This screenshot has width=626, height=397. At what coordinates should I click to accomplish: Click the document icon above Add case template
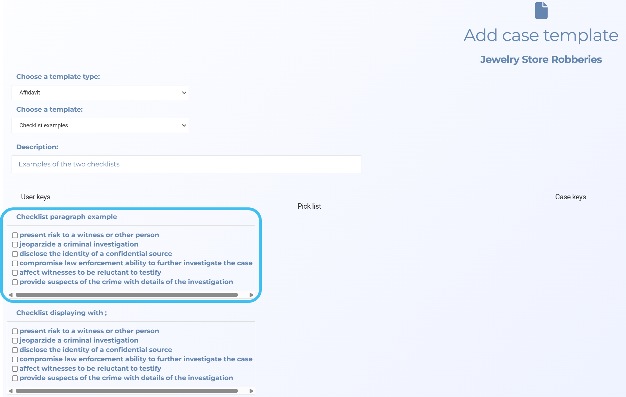click(541, 11)
